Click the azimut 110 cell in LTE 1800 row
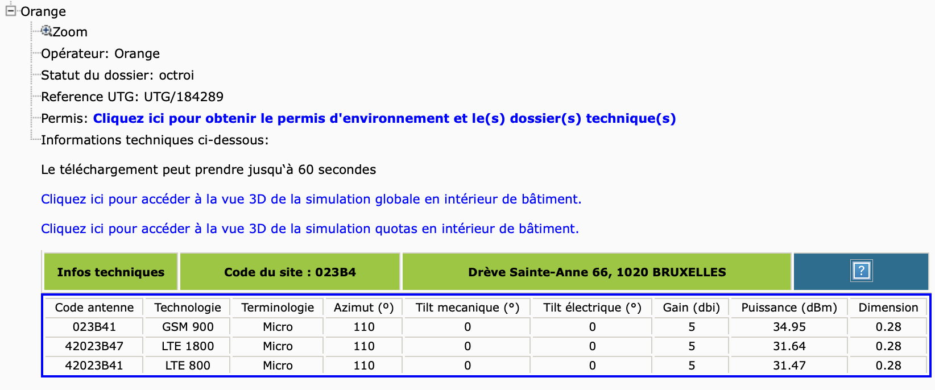The height and width of the screenshot is (390, 935). tap(364, 346)
